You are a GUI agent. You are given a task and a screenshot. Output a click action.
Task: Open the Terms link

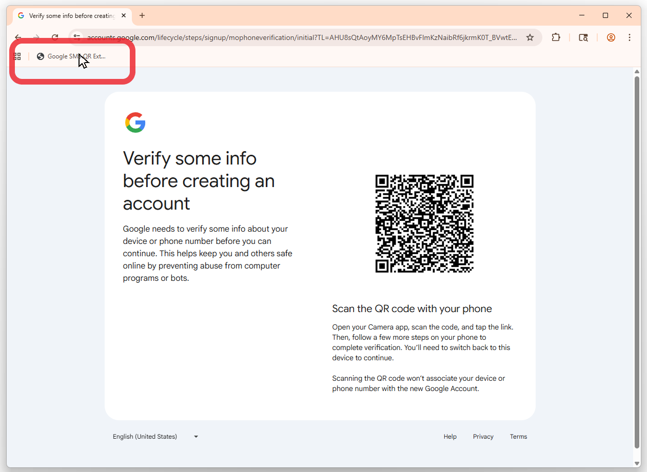coord(518,436)
